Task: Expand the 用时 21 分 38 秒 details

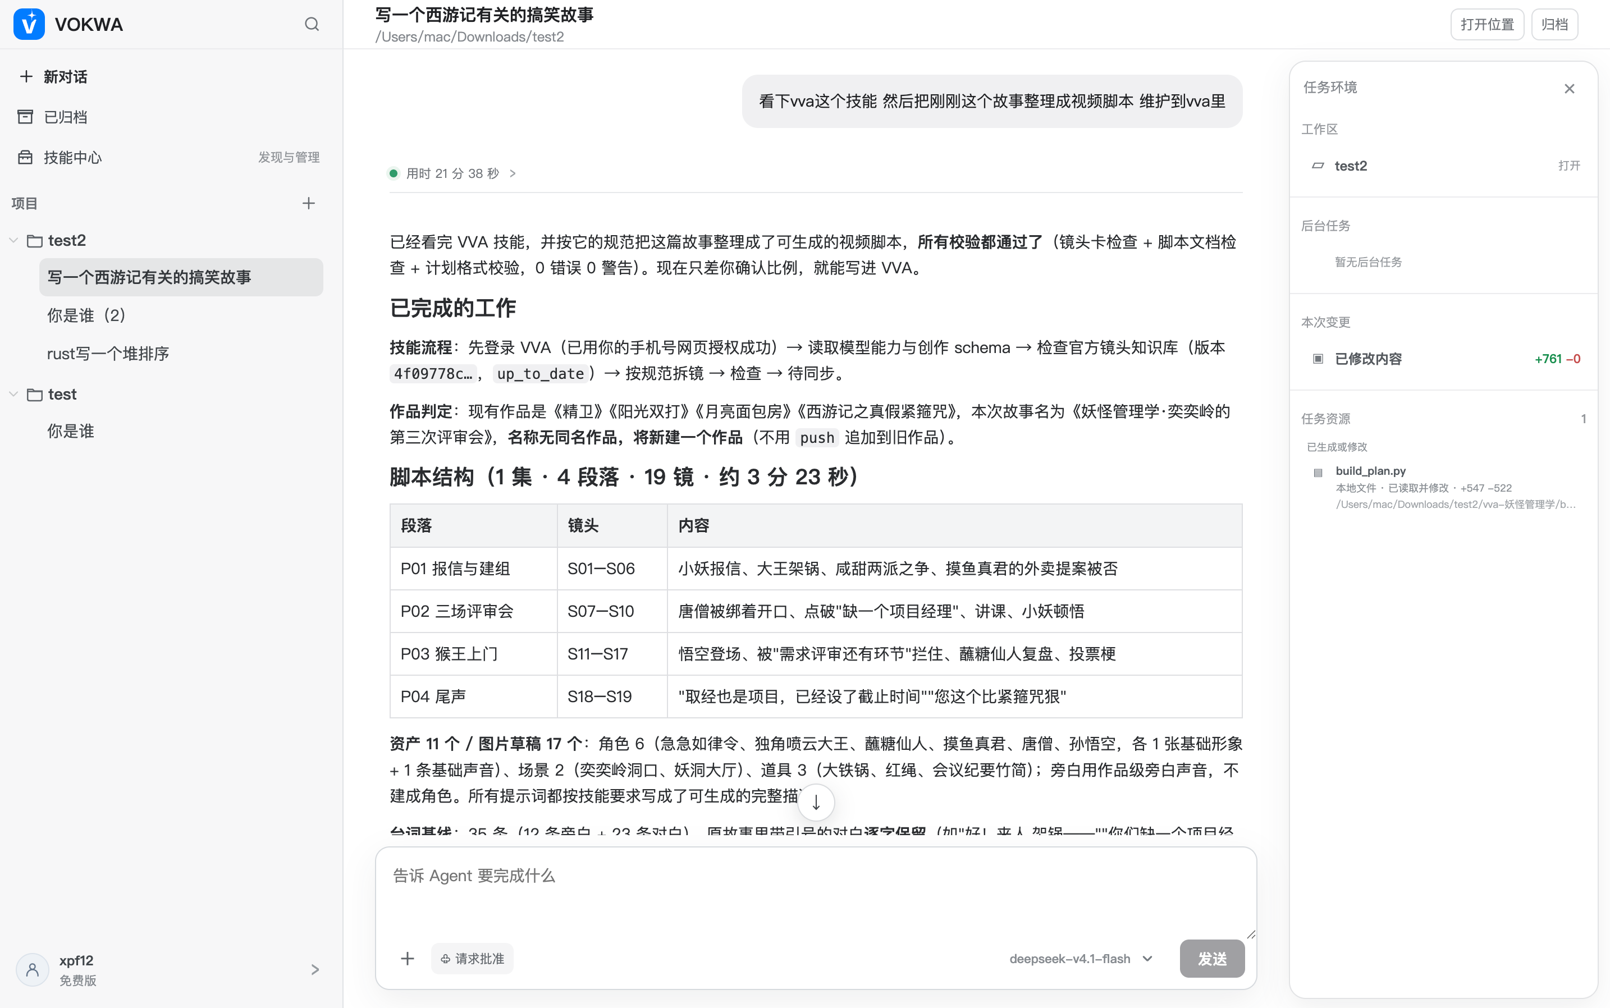Action: pyautogui.click(x=512, y=173)
